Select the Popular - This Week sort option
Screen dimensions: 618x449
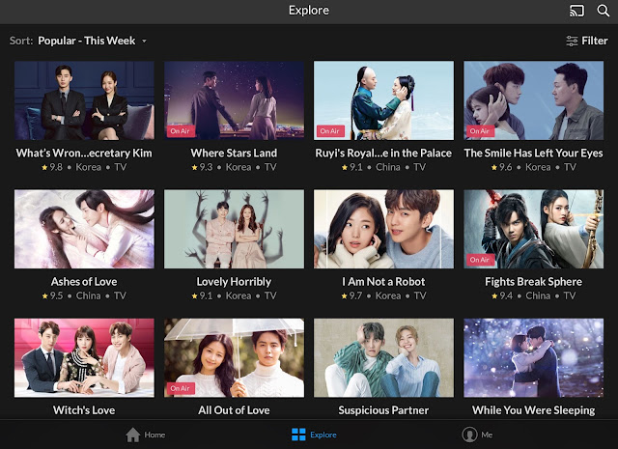[x=87, y=41]
